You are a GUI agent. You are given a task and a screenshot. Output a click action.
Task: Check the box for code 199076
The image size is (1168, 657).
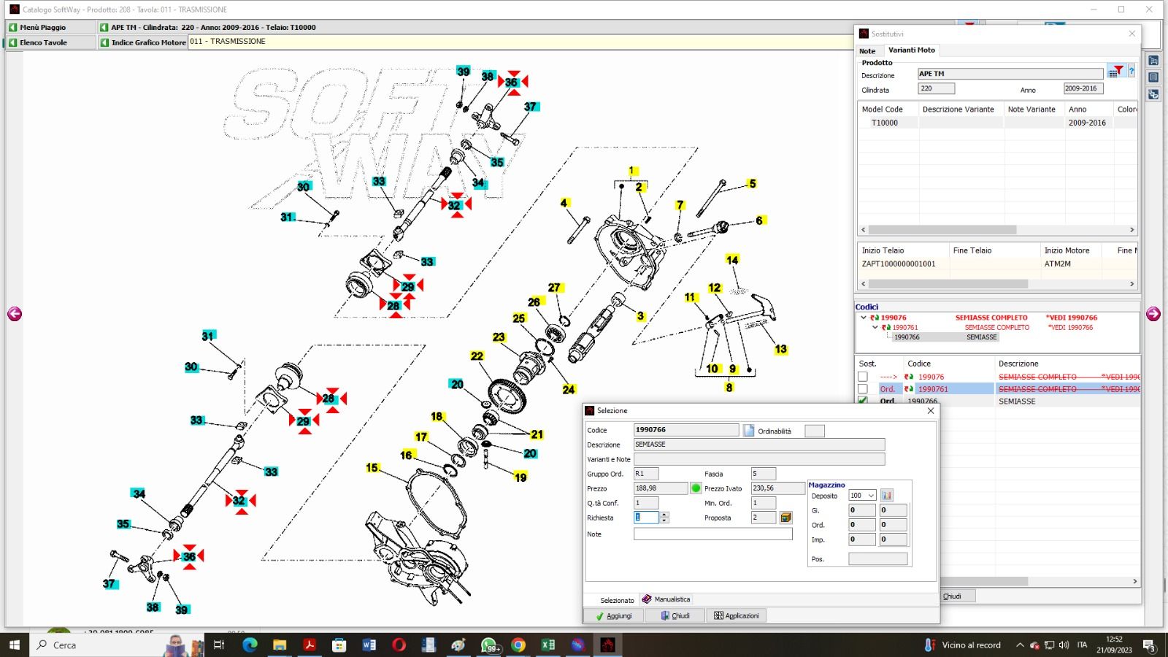[x=863, y=377]
